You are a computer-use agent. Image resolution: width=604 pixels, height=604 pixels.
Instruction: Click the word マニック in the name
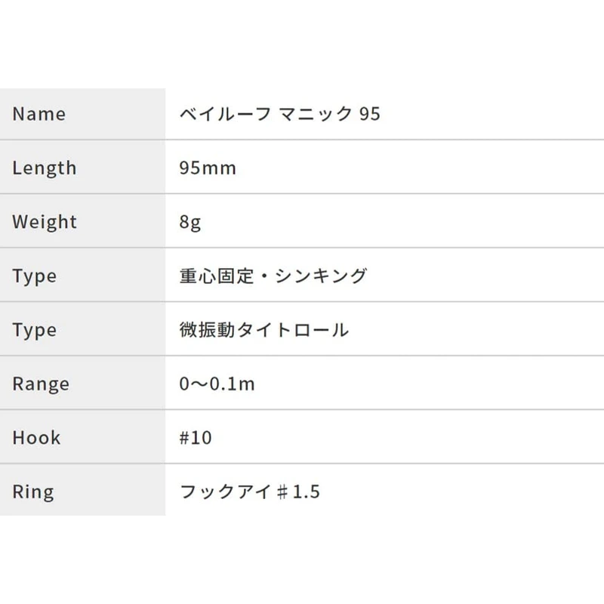tap(316, 114)
